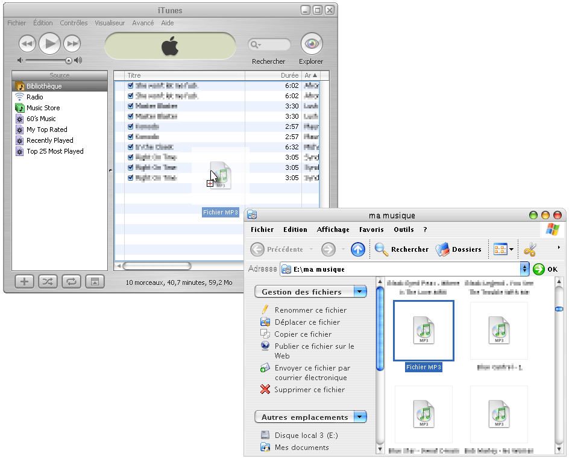Click Rechercher in the Explorer toolbar
The height and width of the screenshot is (459, 572).
point(401,249)
